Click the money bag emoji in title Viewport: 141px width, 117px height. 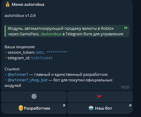coord(8,5)
